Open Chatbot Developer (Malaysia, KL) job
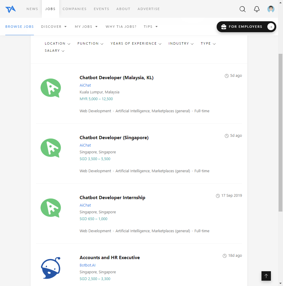The height and width of the screenshot is (286, 283). click(116, 78)
